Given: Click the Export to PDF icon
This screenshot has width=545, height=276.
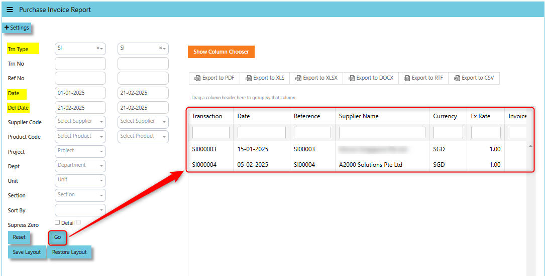Looking at the screenshot, I should [x=197, y=78].
